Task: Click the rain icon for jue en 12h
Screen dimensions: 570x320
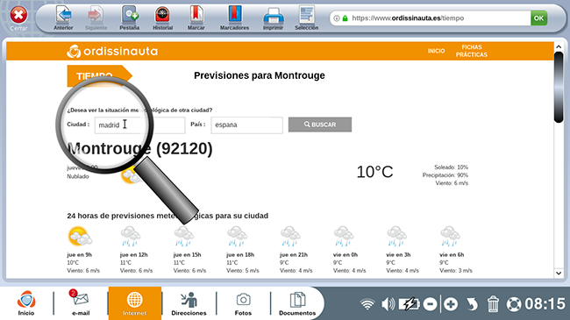Action: [131, 237]
